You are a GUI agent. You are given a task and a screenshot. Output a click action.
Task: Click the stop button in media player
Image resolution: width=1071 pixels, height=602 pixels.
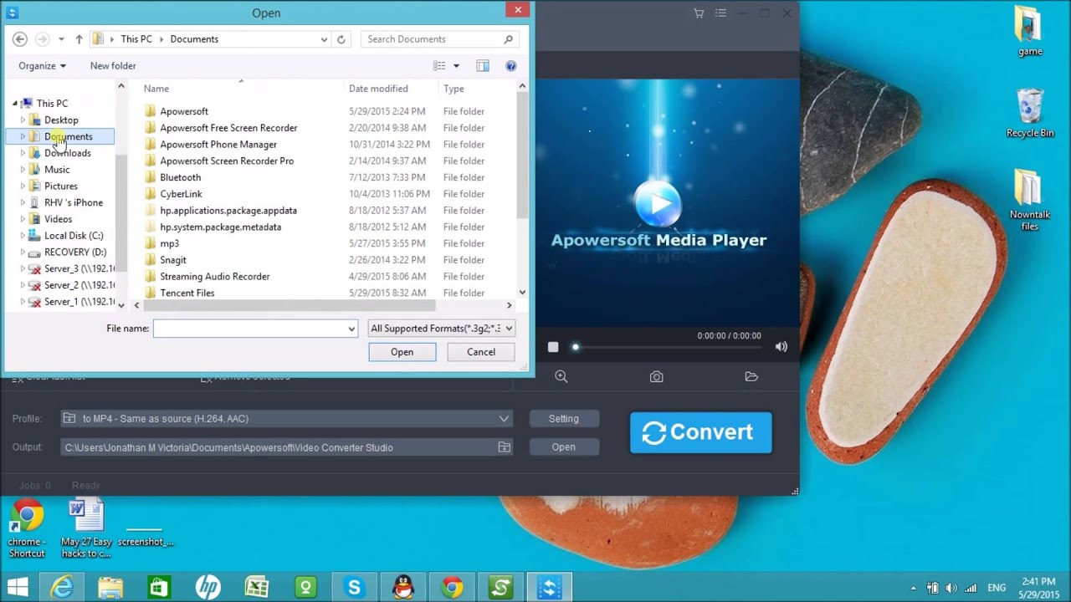click(553, 347)
